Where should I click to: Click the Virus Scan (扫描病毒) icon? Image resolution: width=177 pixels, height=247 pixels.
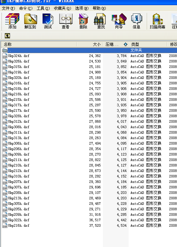pos(157,21)
